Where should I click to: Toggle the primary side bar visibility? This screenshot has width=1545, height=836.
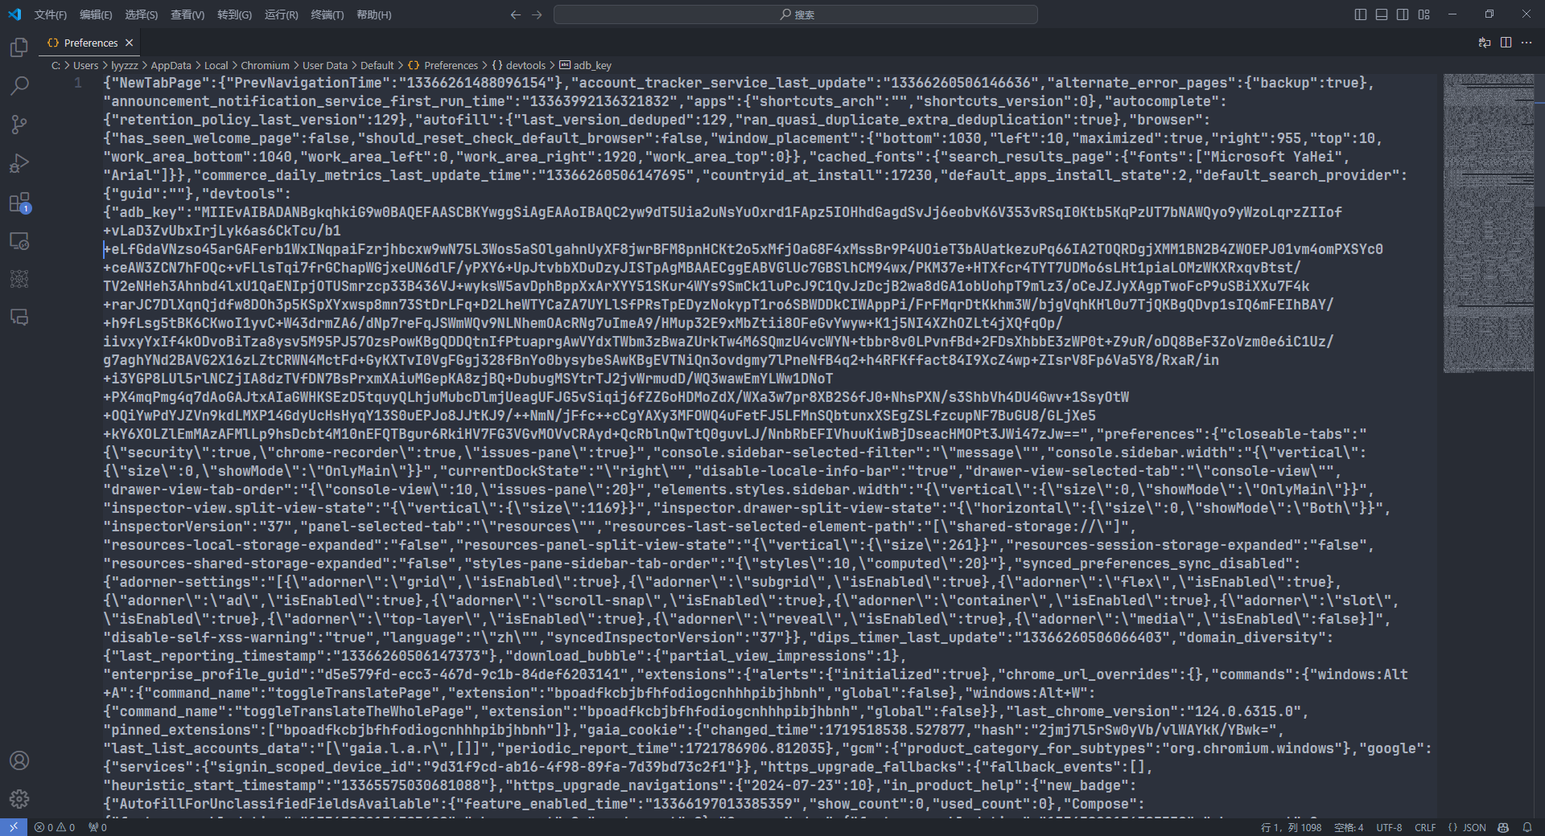tap(1360, 14)
